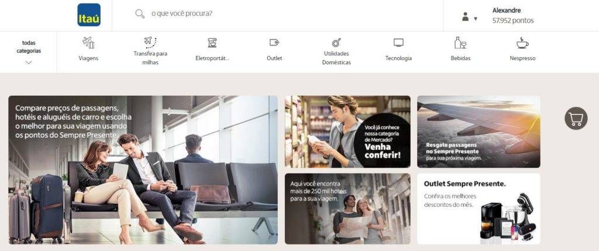This screenshot has width=599, height=251.
Task: Open the Bebidas bottle and glass icon
Action: (460, 43)
